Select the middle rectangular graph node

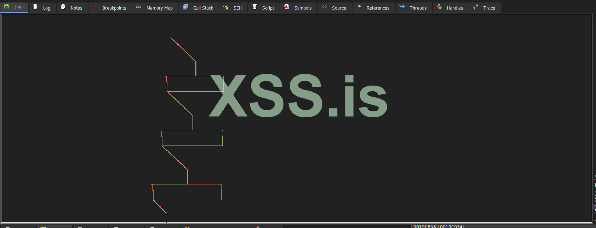192,138
